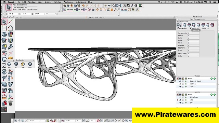219x123 pixels.
Task: Select the Pick arrow tool in Modeling Tools
Action: tap(4, 22)
